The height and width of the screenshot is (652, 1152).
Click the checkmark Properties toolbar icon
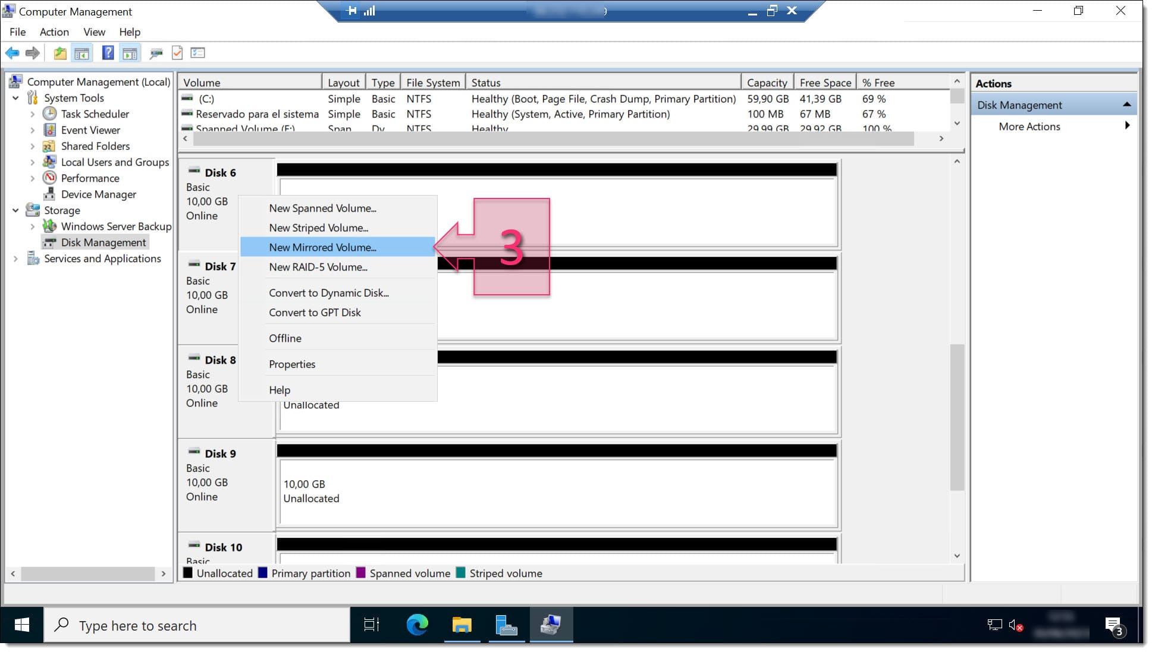[x=177, y=53]
